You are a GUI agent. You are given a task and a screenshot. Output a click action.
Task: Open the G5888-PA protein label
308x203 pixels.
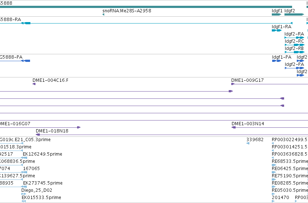11,57
